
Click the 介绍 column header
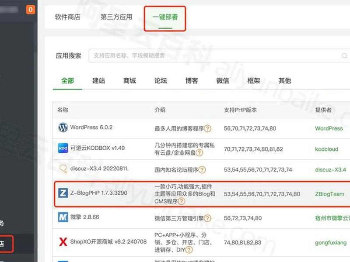160,110
